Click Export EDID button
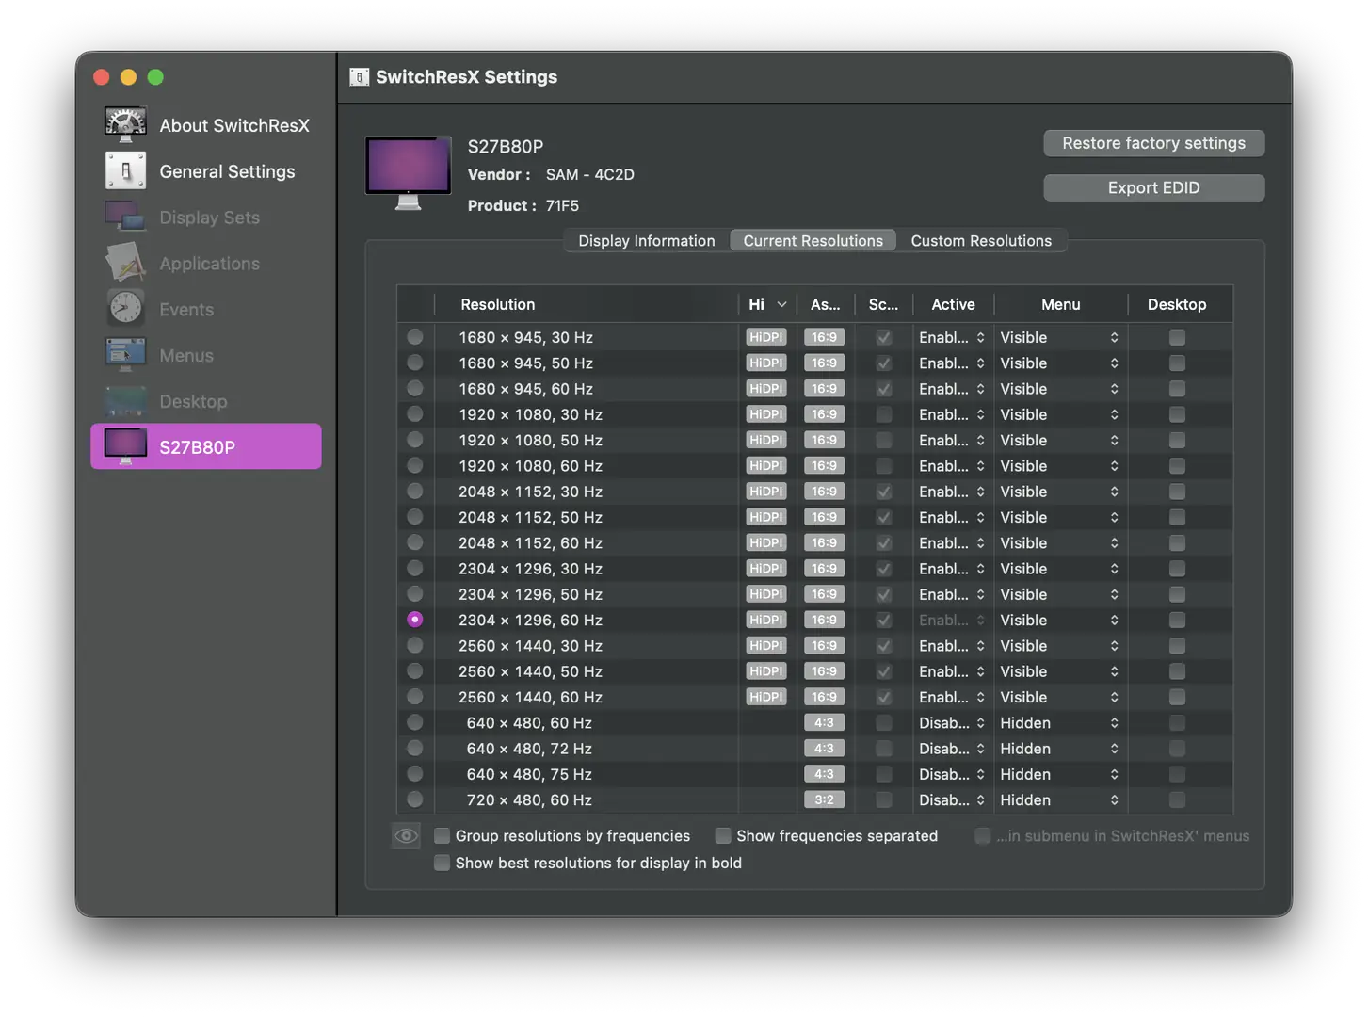This screenshot has width=1368, height=1017. pos(1153,187)
